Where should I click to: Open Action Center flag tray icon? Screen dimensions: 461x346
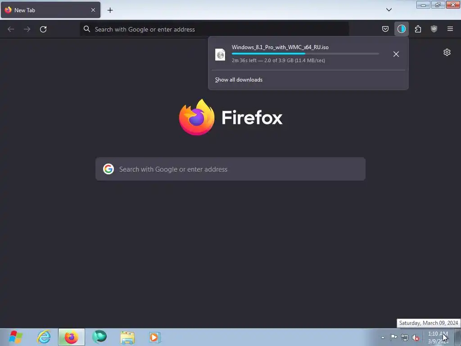[393, 337]
